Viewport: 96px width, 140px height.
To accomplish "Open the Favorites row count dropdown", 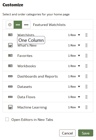I will pos(74,56).
